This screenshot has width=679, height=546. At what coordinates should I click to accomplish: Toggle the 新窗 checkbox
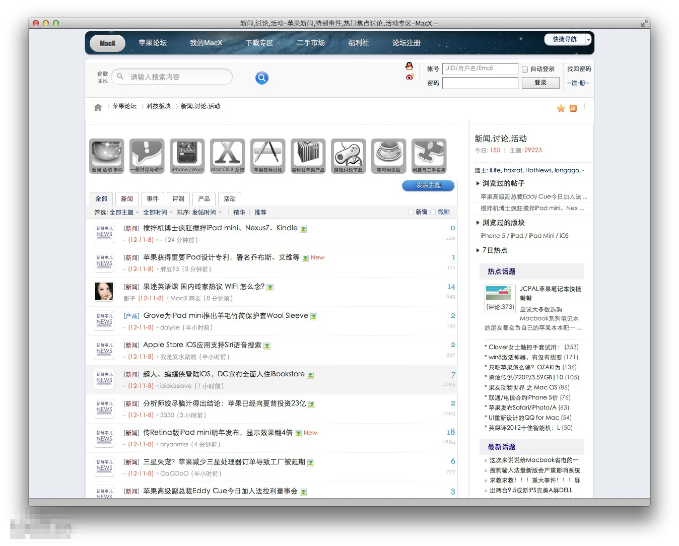point(411,213)
